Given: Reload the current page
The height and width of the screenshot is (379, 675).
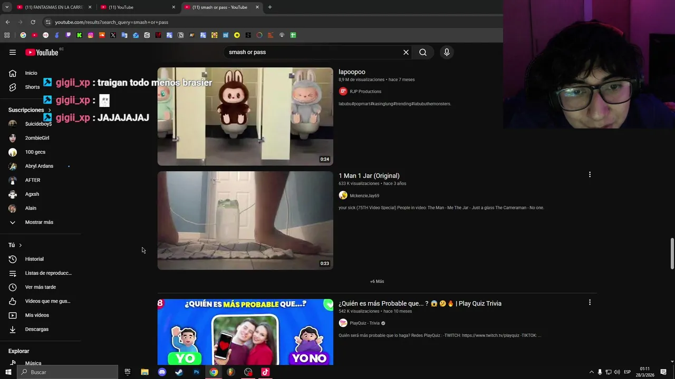Looking at the screenshot, I should 33,22.
